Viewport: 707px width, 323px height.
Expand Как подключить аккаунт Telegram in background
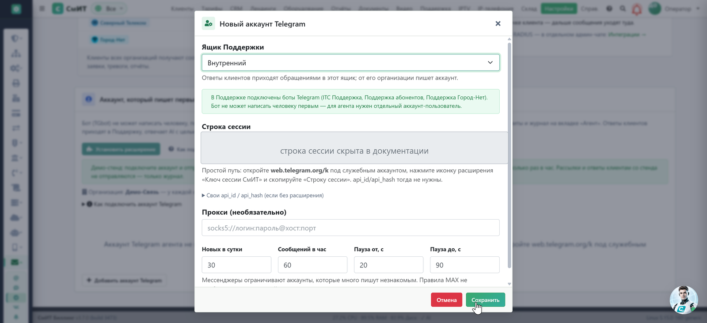point(132,204)
